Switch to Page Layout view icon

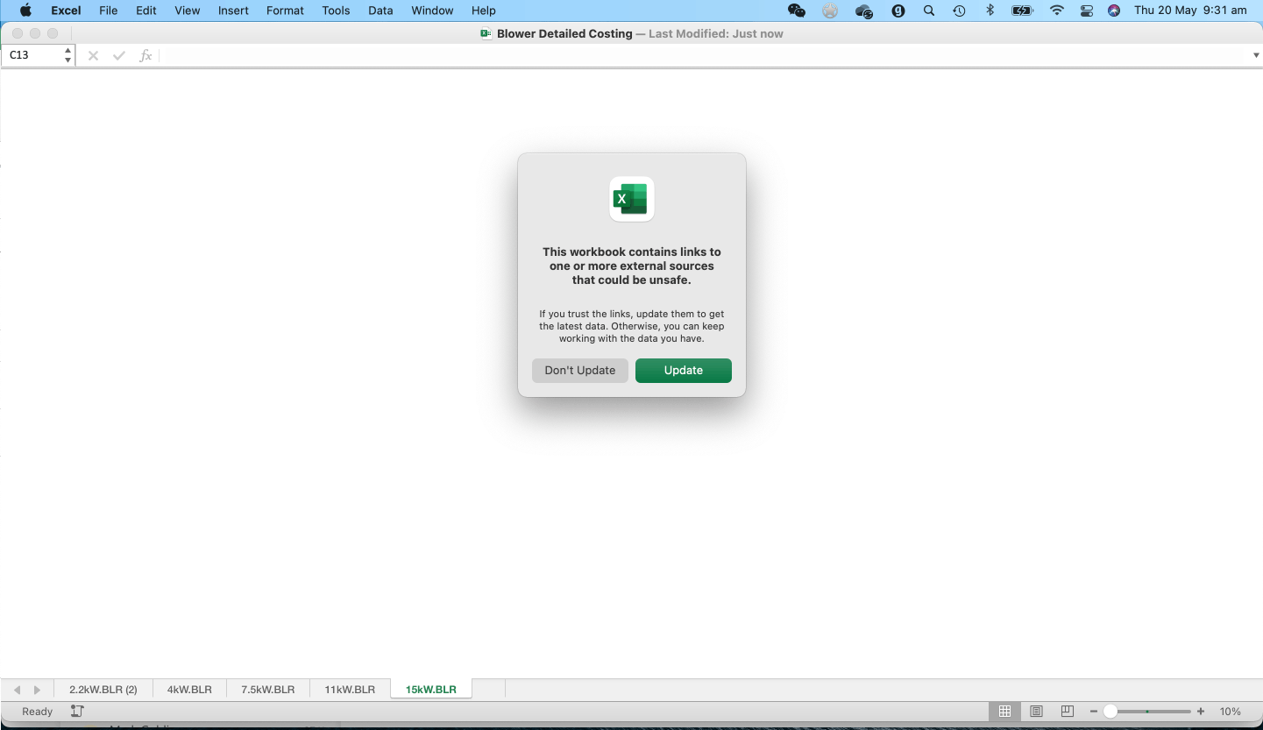click(1036, 712)
